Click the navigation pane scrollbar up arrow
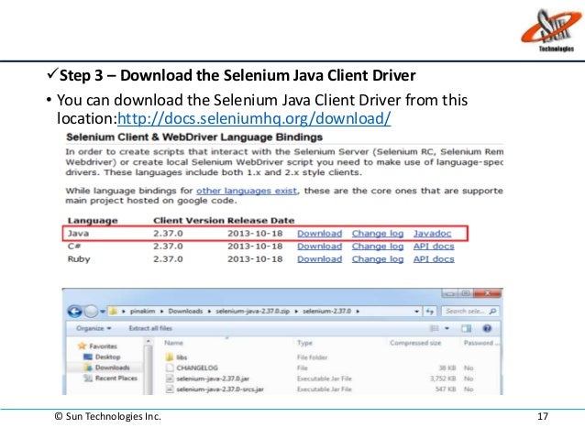The height and width of the screenshot is (439, 585). [149, 342]
